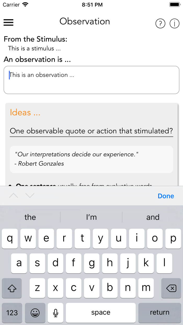The height and width of the screenshot is (325, 183).
Task: Select the "the" word suggestion
Action: pyautogui.click(x=30, y=217)
